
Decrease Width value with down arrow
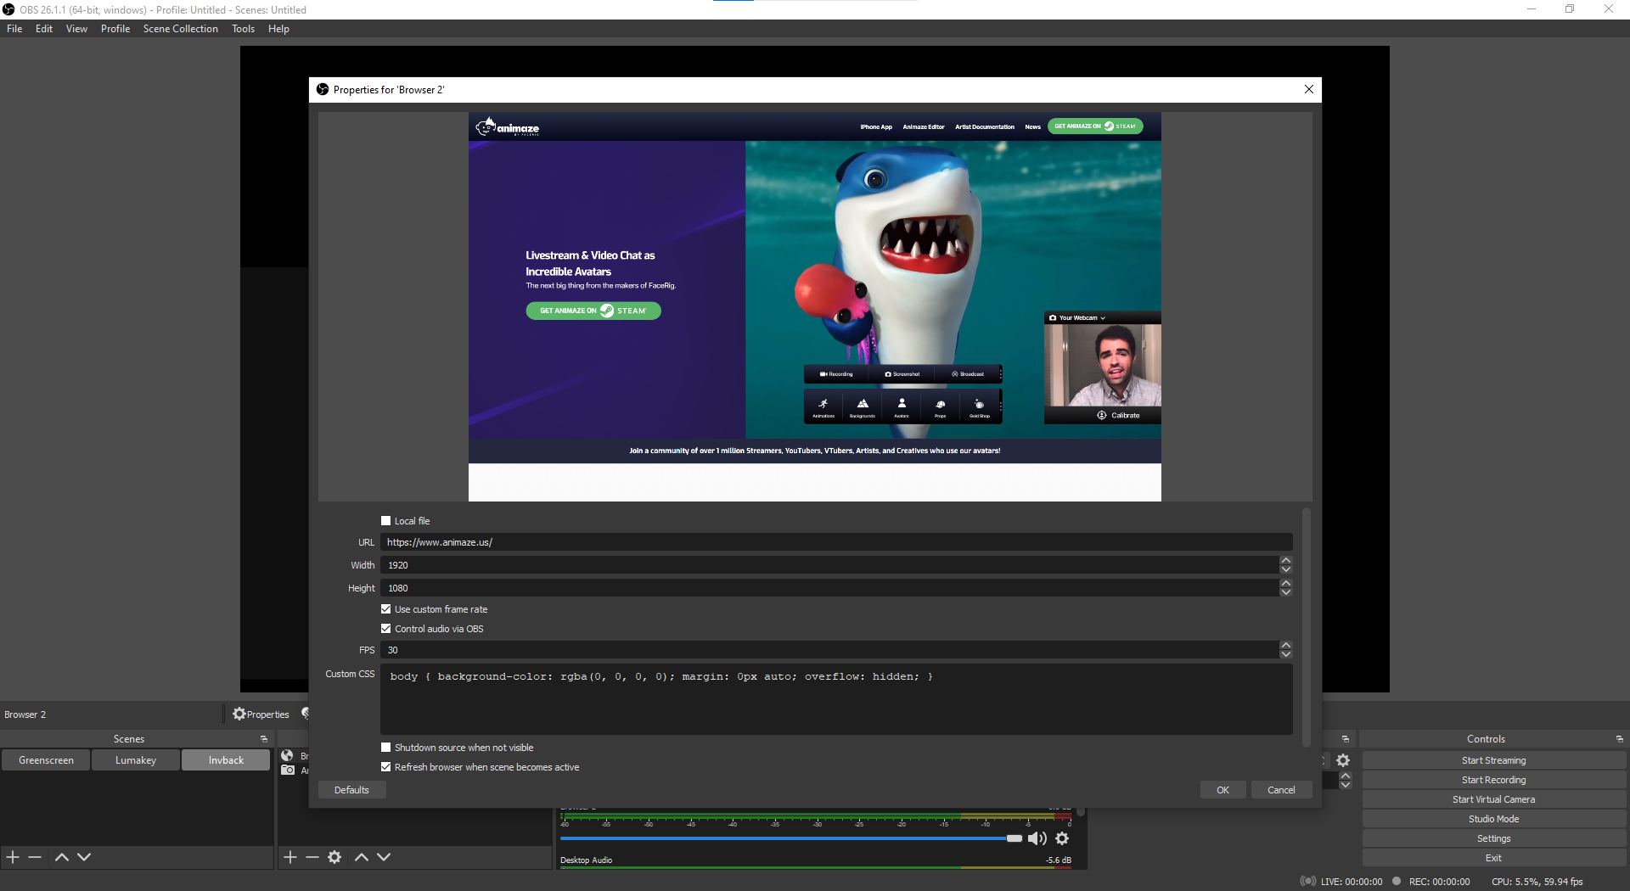click(1286, 569)
